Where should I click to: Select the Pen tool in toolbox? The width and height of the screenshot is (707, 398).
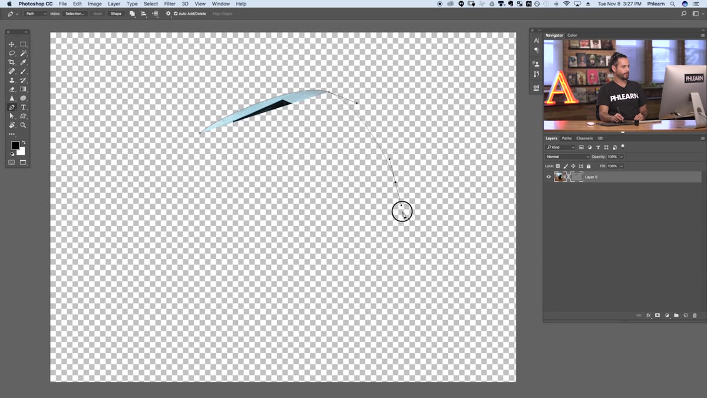pos(12,107)
